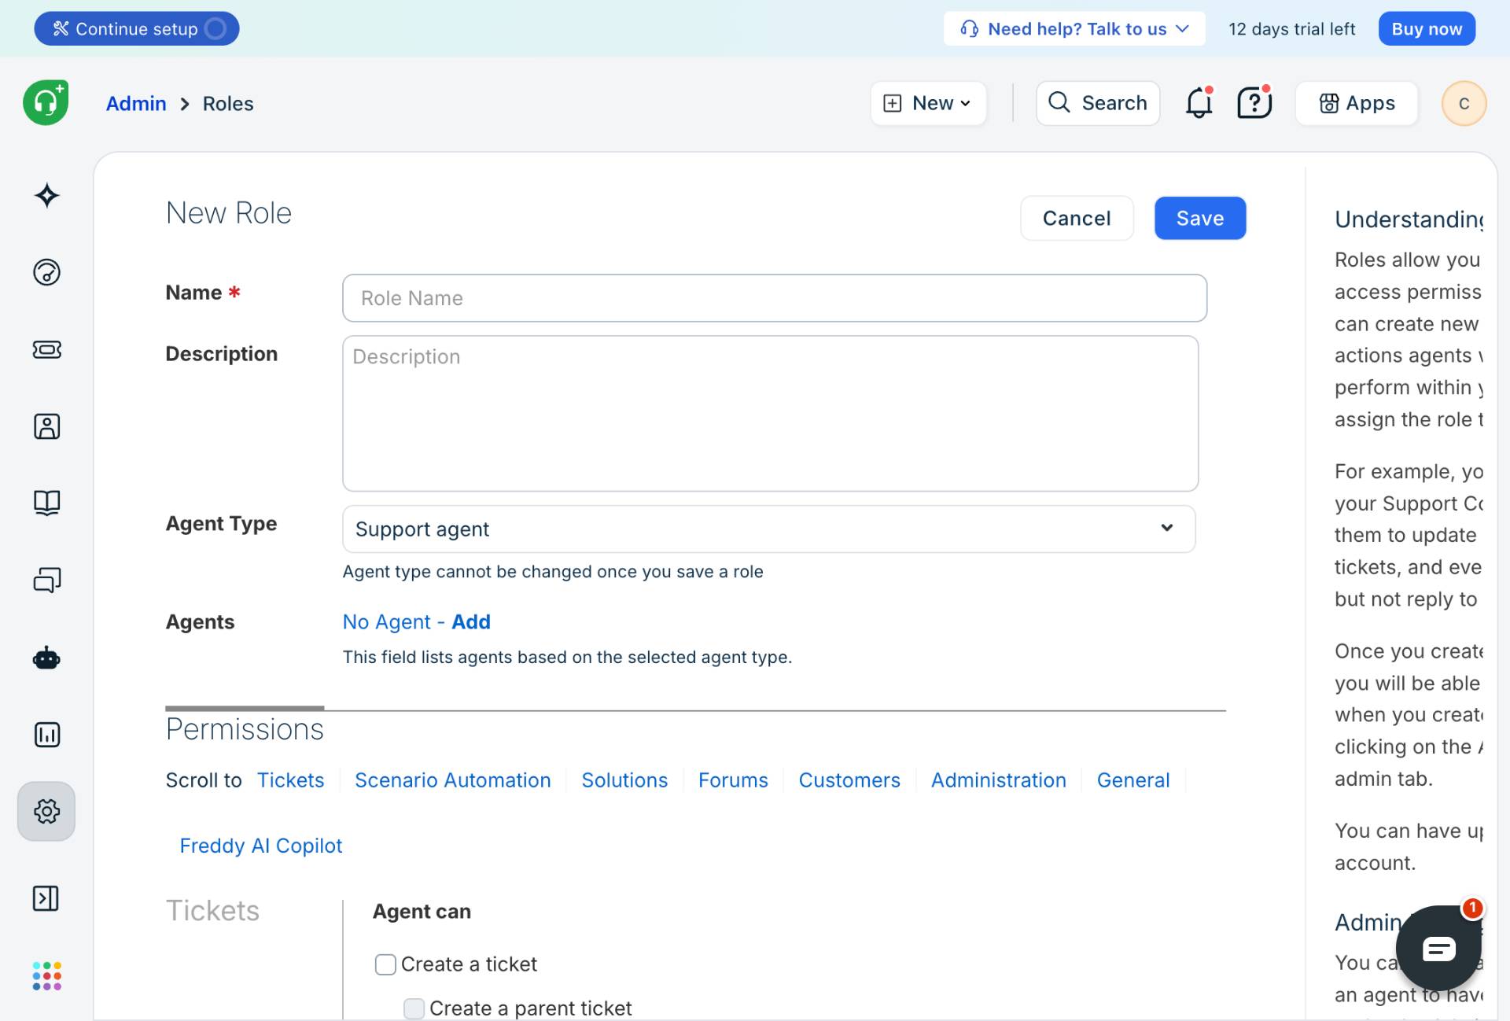Click the Add agent link

pos(470,621)
